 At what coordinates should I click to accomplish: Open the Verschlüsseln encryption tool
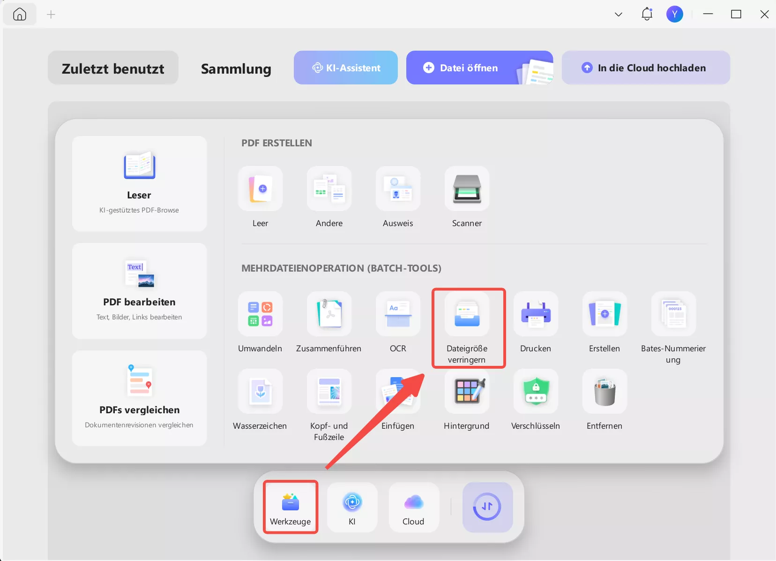click(x=536, y=391)
